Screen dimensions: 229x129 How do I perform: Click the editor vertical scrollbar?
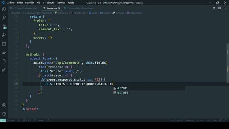click(228, 63)
